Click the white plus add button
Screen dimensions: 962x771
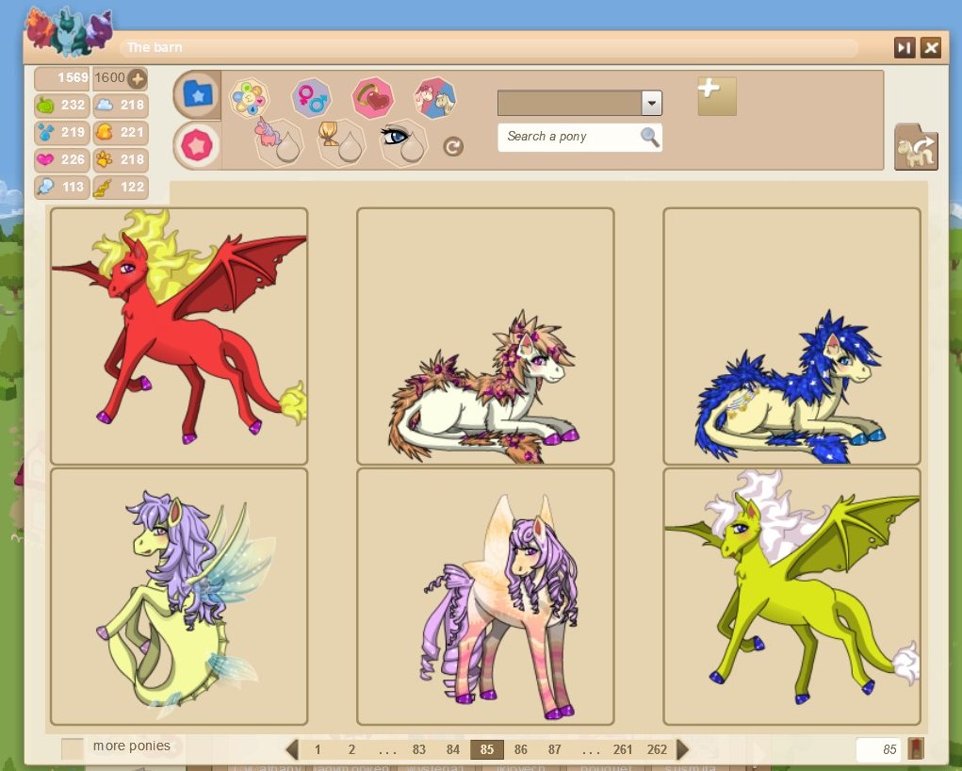pyautogui.click(x=717, y=96)
